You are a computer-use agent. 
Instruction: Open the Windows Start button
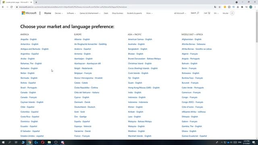[x=3, y=142]
